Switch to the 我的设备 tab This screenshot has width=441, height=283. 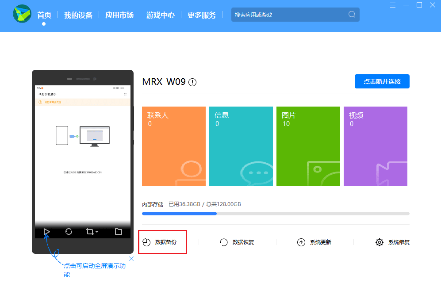[79, 15]
